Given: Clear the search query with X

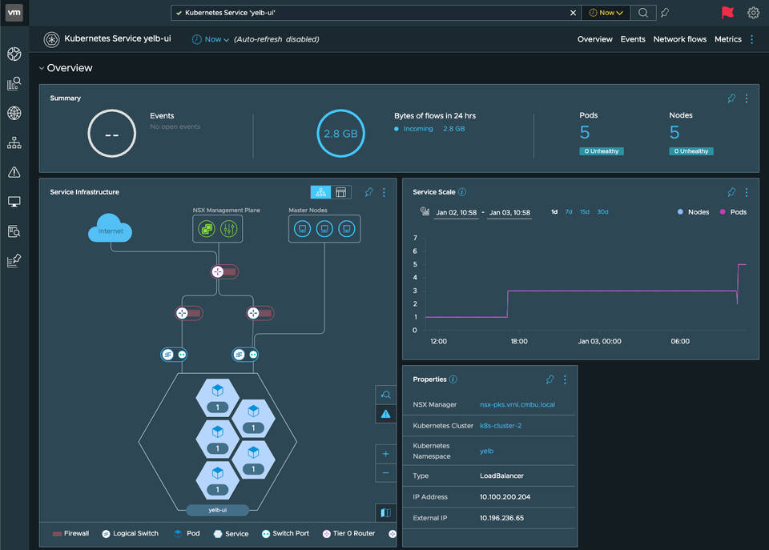Looking at the screenshot, I should 573,13.
